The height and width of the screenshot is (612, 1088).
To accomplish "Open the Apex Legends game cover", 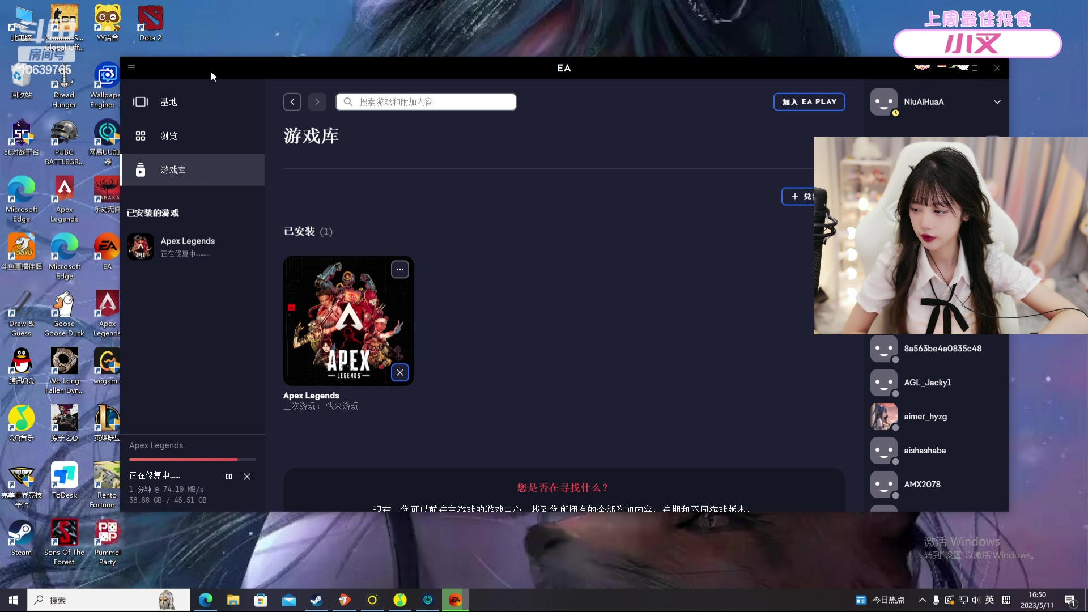I will [348, 321].
